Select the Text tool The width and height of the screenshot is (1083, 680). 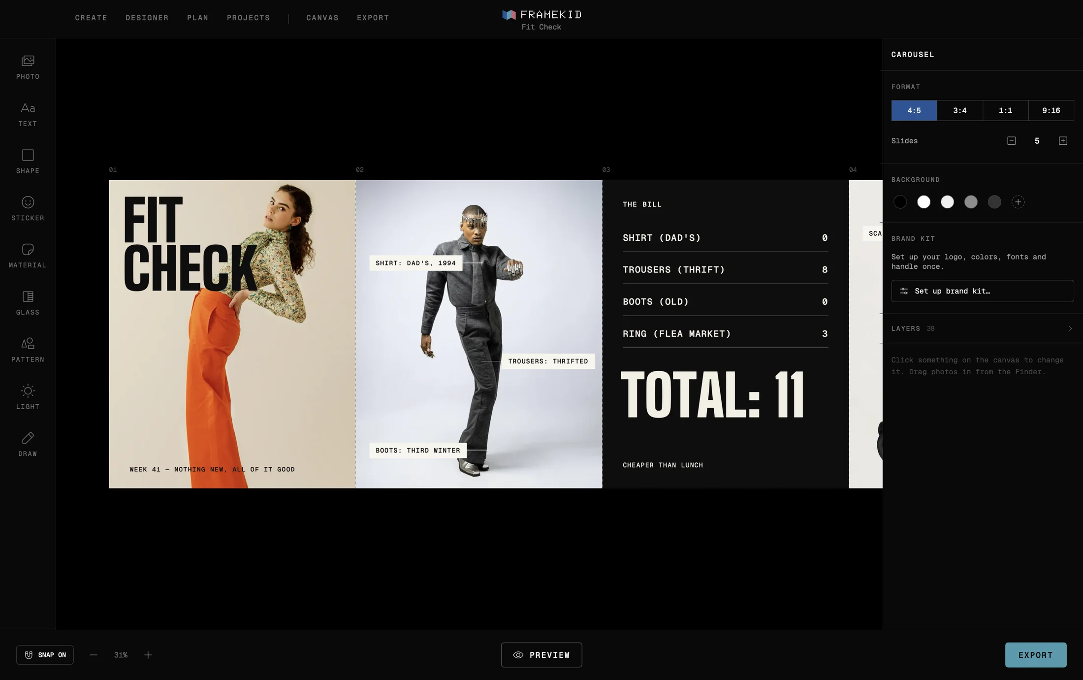point(28,115)
